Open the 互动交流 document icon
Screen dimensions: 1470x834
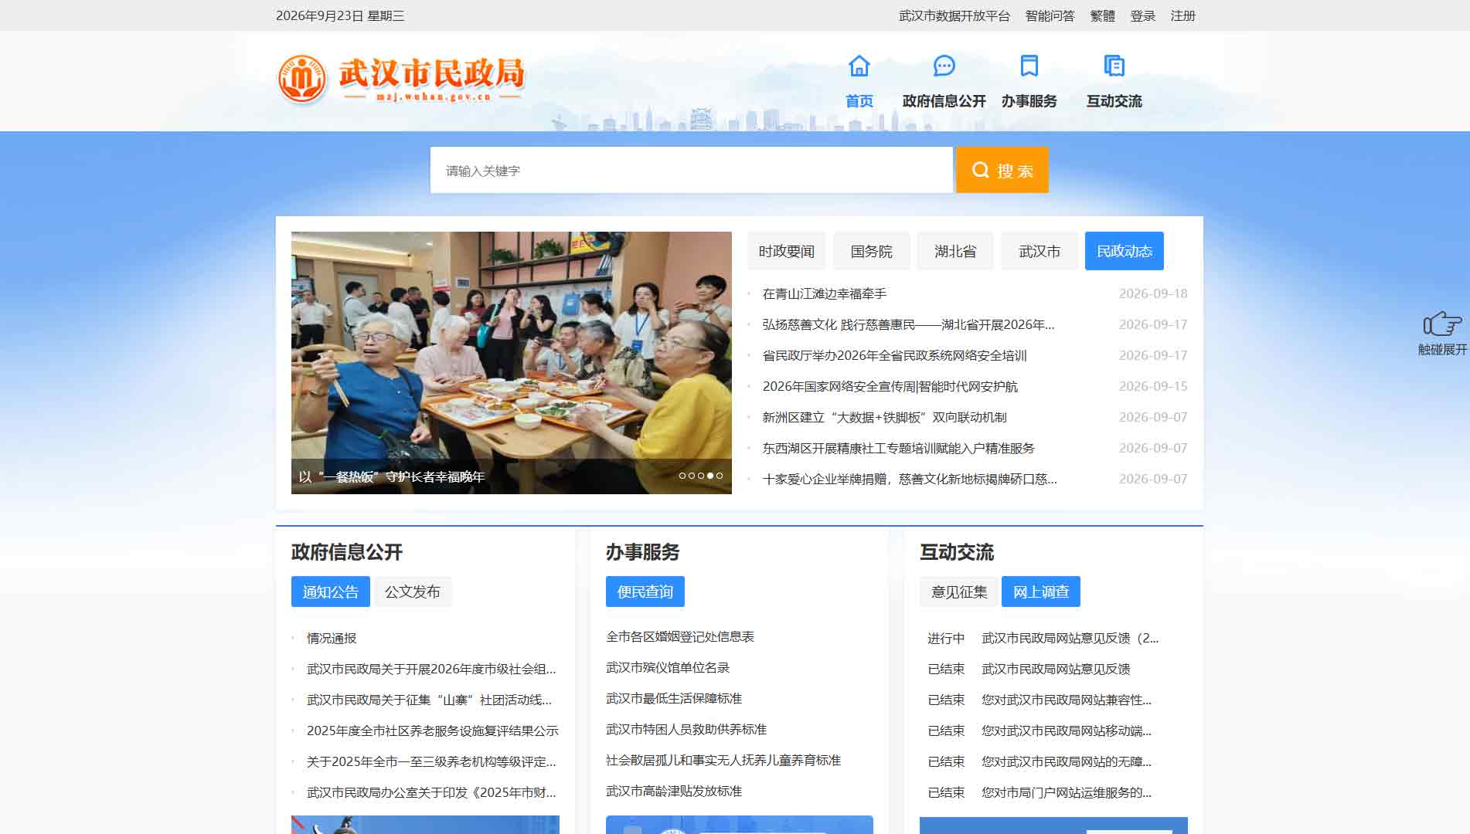pos(1114,66)
